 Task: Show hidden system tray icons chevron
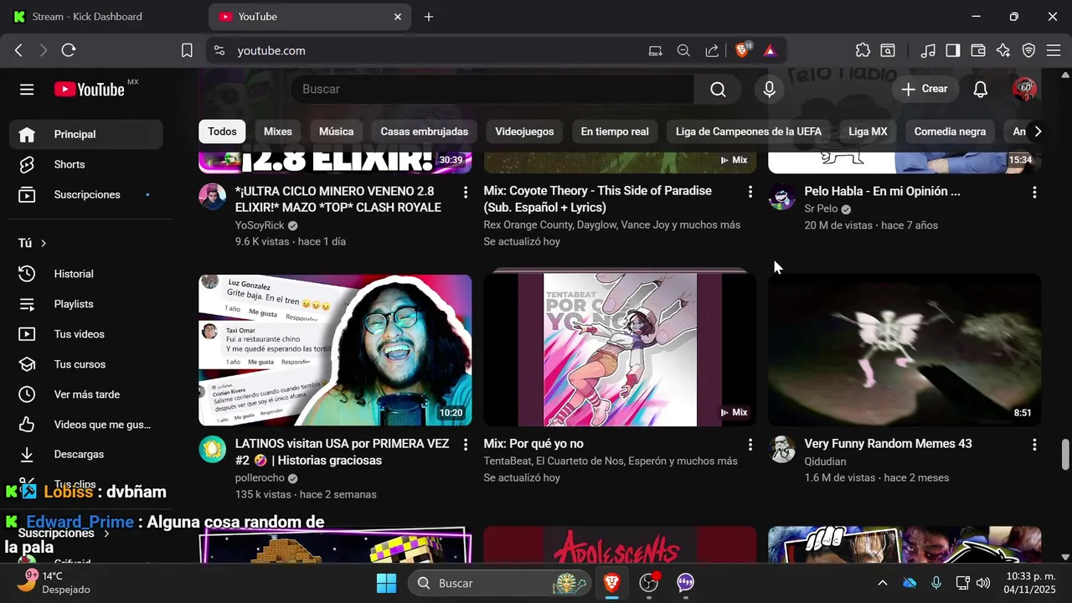point(882,583)
